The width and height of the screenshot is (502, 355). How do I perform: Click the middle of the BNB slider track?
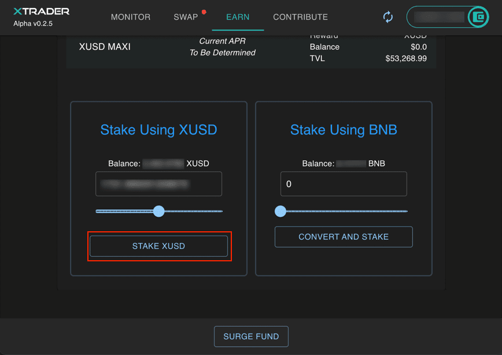point(344,211)
